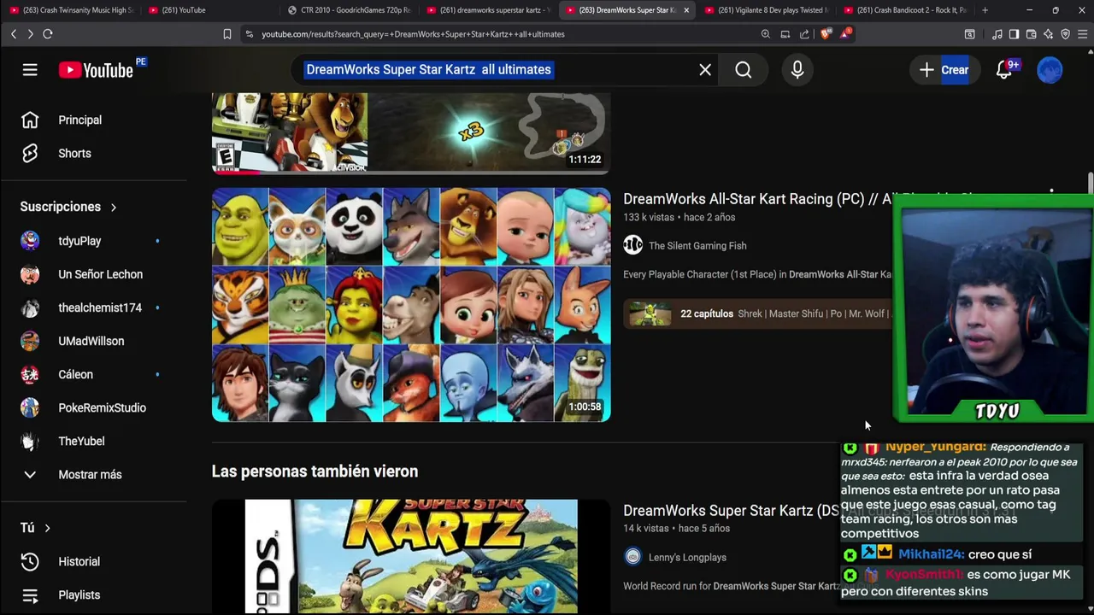Open the Brave Shields lion icon
This screenshot has width=1094, height=615.
(825, 34)
